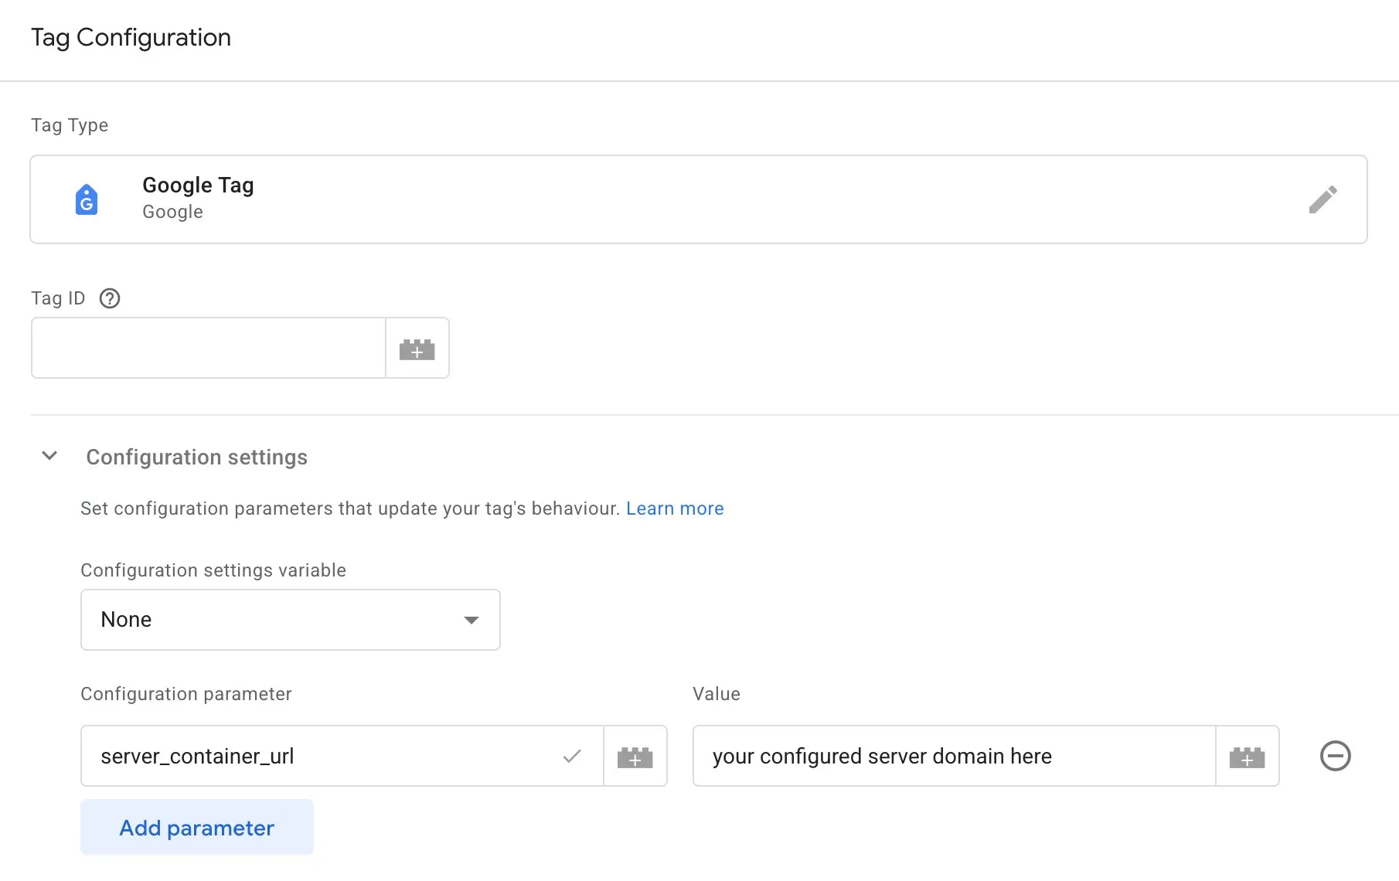1399x881 pixels.
Task: Insert variable beside server_container_url parameter field
Action: click(x=635, y=757)
